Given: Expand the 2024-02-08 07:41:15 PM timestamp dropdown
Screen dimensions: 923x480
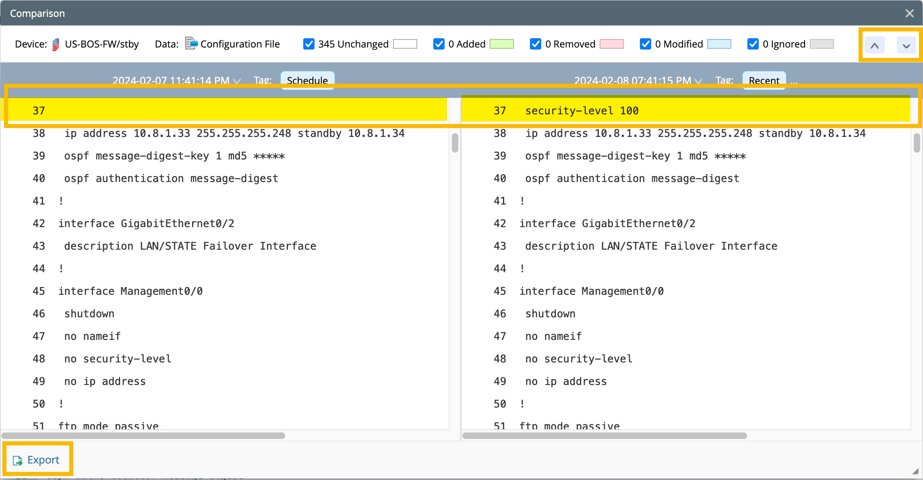Looking at the screenshot, I should click(698, 81).
